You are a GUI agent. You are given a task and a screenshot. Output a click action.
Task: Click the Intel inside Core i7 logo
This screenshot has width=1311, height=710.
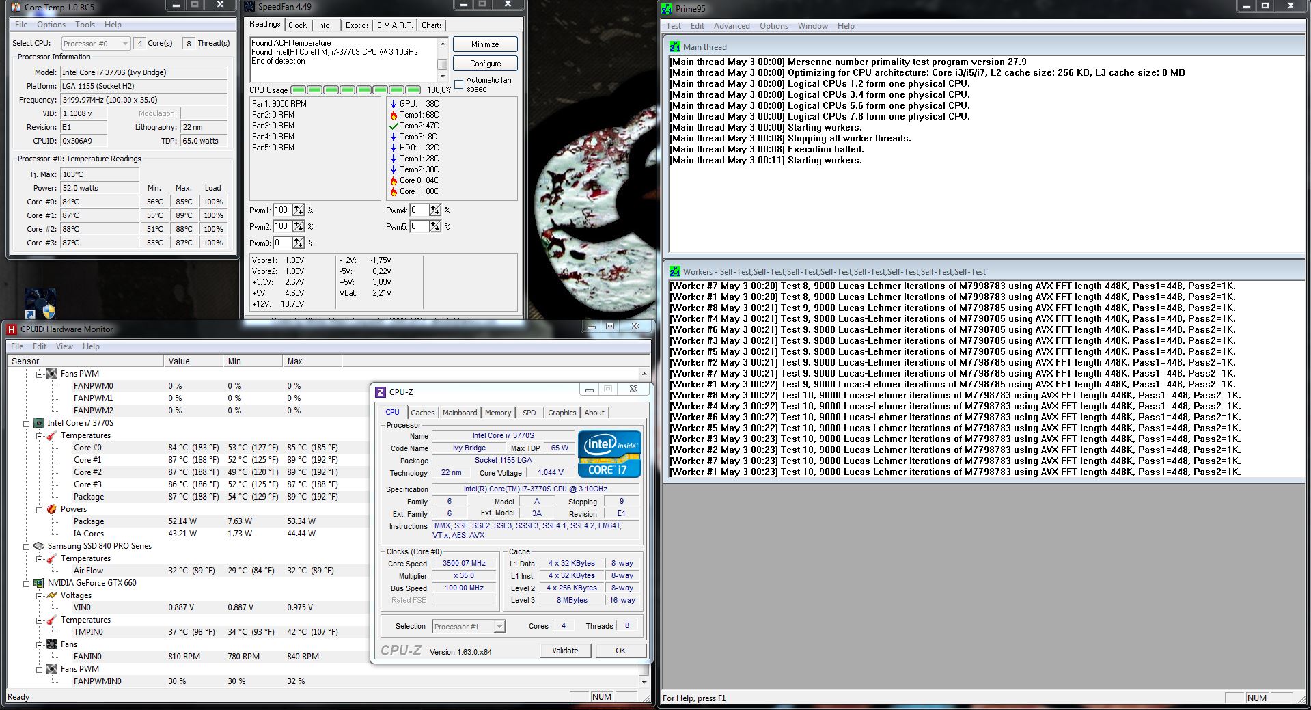click(x=609, y=454)
